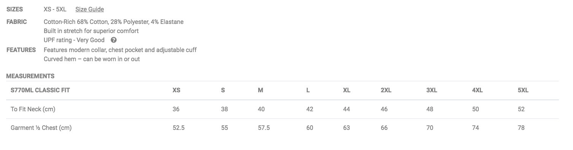Image resolution: width=573 pixels, height=150 pixels.
Task: Click the Garment ½ Chest (cm) row label
Action: (x=41, y=128)
